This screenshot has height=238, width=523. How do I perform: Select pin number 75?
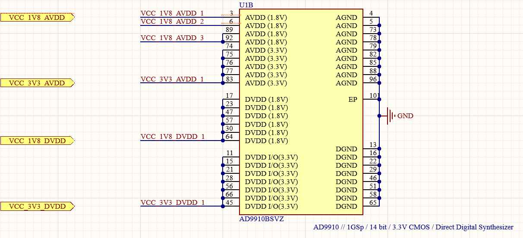(230, 54)
